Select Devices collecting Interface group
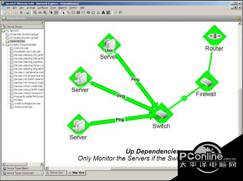Screen dimensions: 243x181 pos(28,62)
